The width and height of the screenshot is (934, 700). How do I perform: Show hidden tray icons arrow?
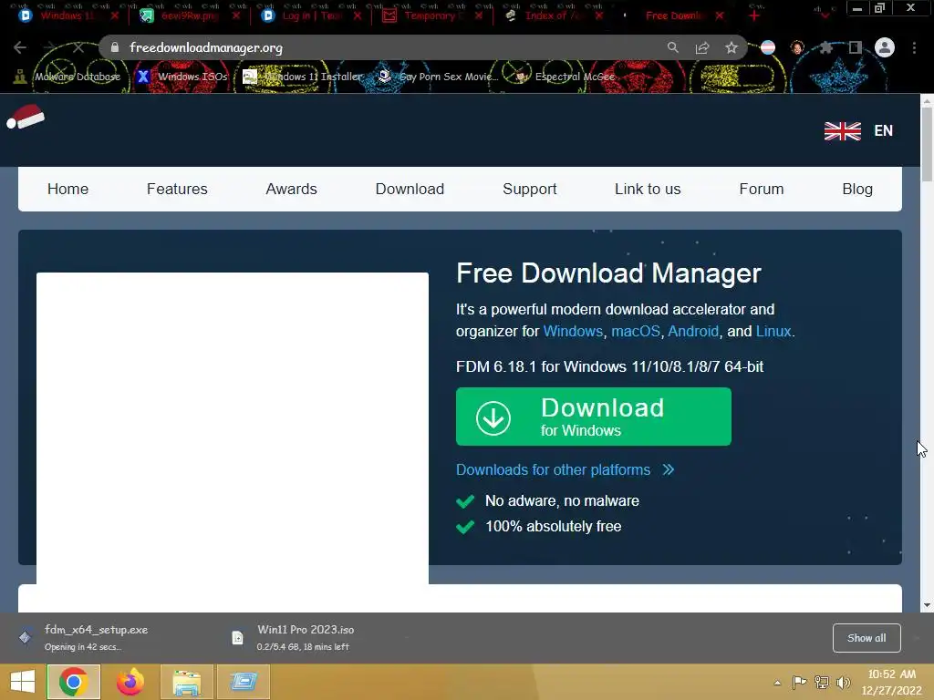pyautogui.click(x=777, y=683)
